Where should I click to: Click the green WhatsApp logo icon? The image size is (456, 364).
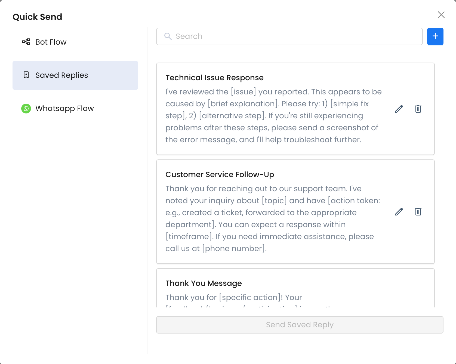(x=26, y=109)
